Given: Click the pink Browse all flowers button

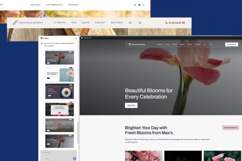Looking at the screenshot, I should pos(230,128).
